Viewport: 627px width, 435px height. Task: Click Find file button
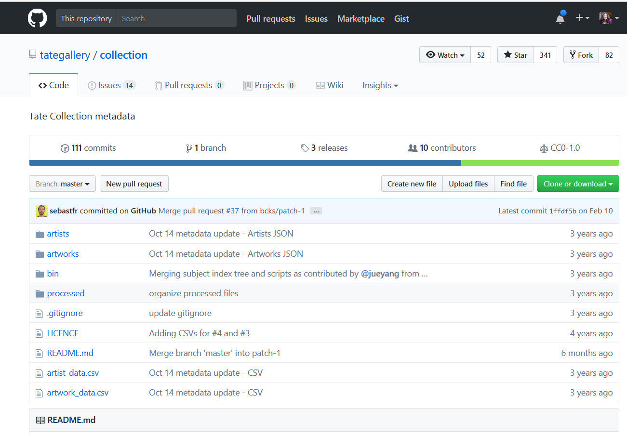513,184
